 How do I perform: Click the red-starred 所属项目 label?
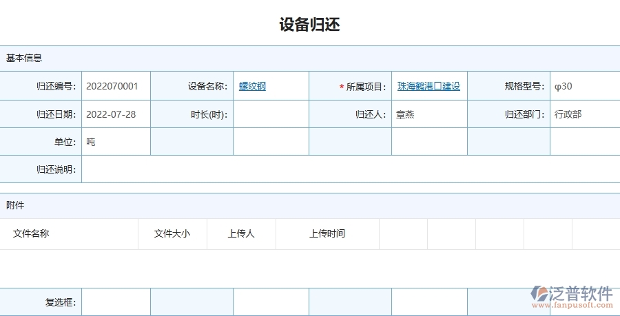[x=365, y=86]
